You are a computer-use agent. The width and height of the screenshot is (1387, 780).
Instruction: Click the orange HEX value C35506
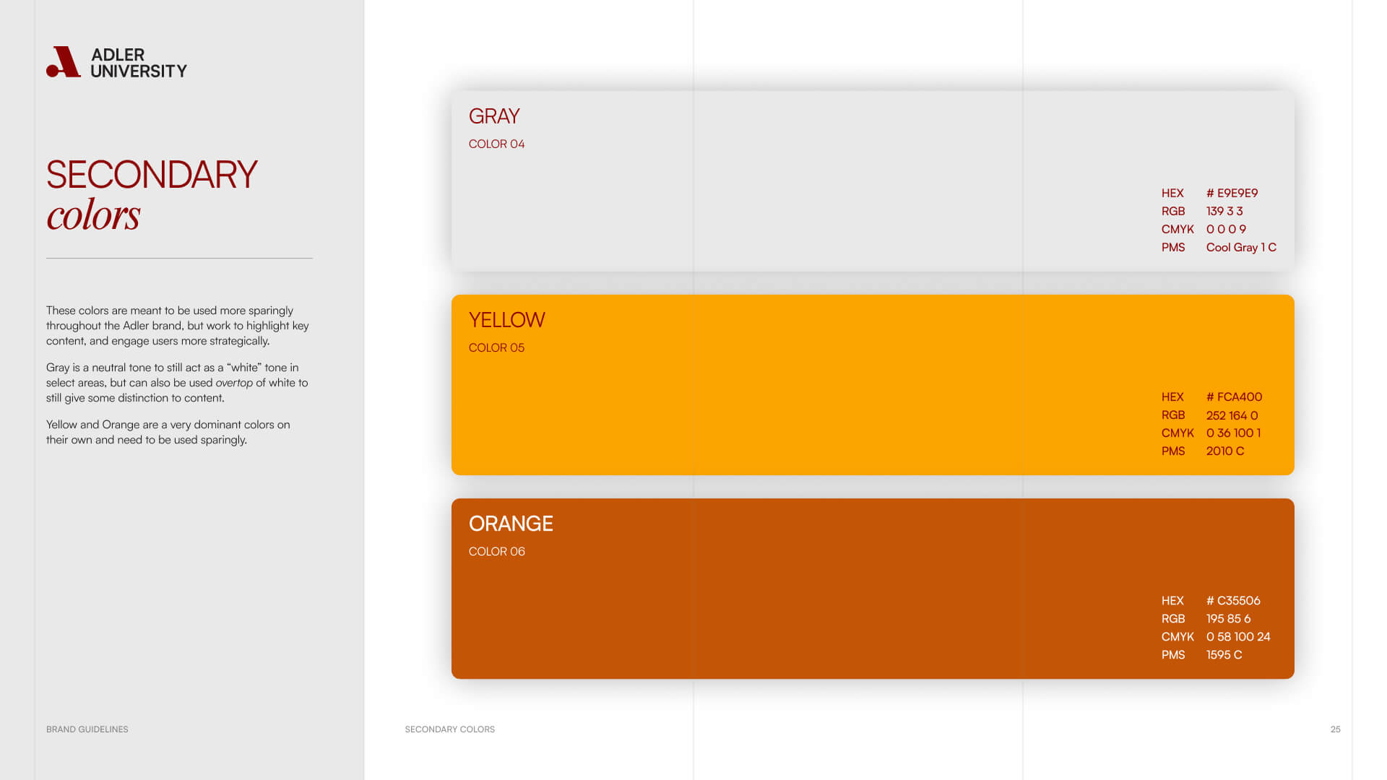tap(1233, 600)
